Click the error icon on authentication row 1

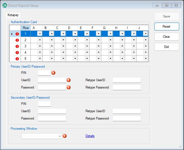point(17,34)
